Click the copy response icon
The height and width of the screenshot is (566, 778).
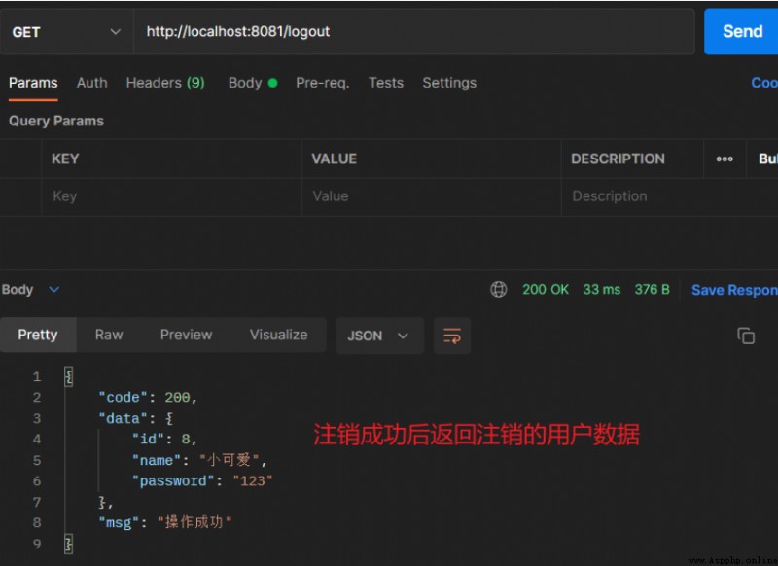(746, 336)
